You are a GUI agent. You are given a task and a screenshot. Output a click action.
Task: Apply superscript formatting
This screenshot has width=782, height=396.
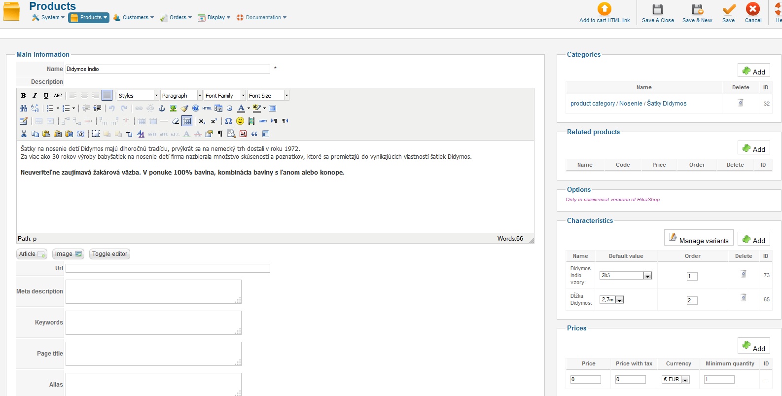coord(213,121)
